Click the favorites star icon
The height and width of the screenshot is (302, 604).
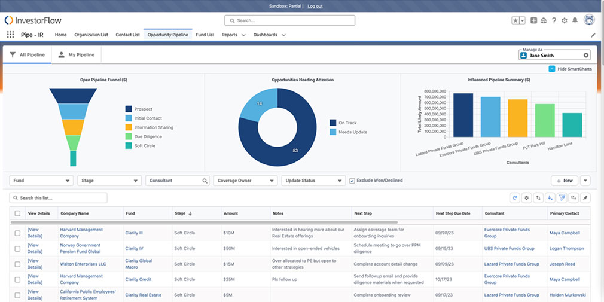[x=515, y=20]
